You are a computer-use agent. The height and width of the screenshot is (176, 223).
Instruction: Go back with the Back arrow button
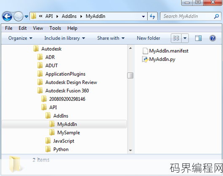coord(7,16)
